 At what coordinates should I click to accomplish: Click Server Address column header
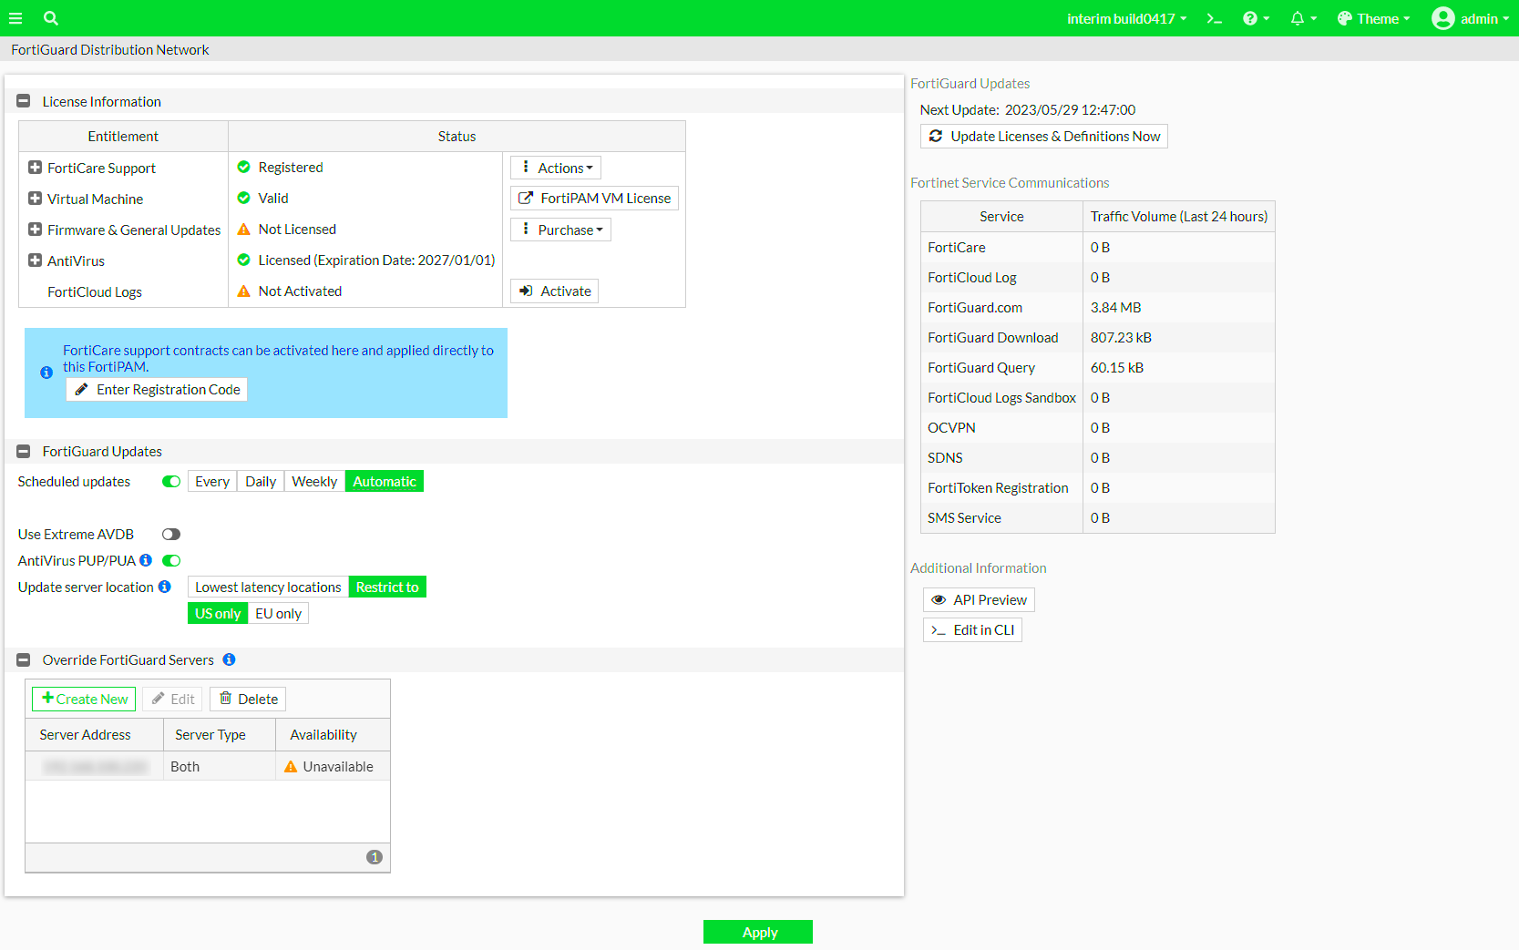coord(95,734)
